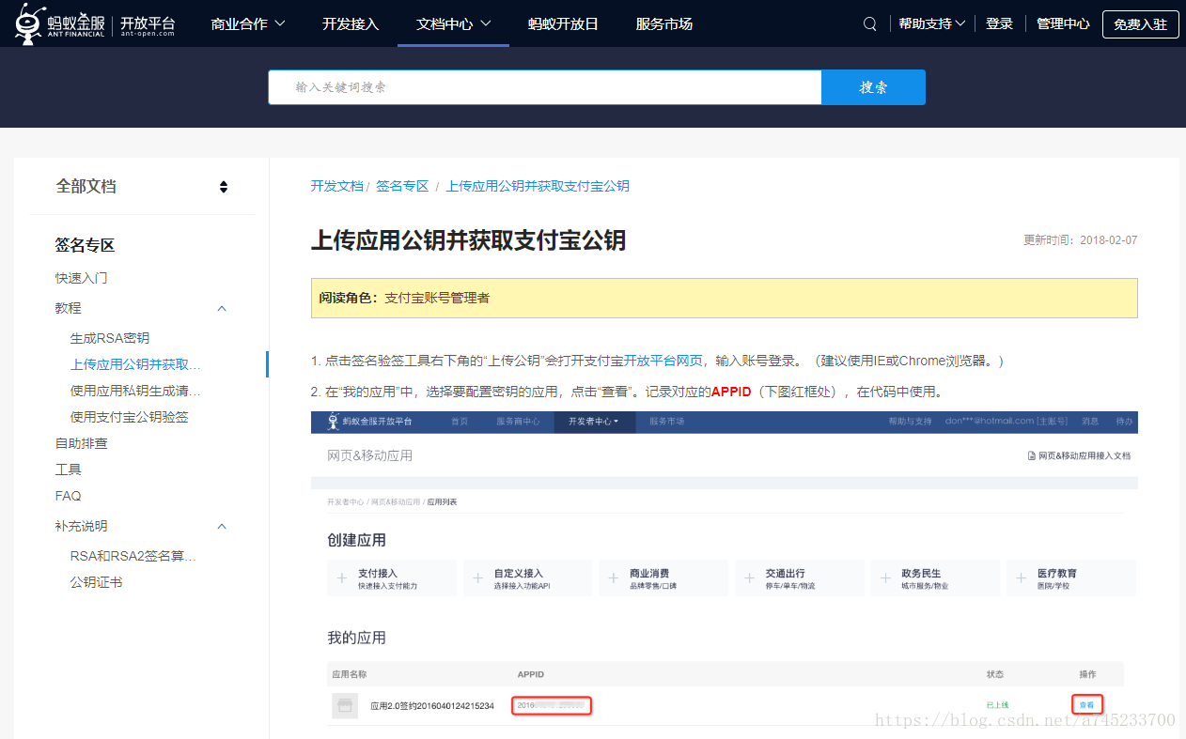This screenshot has width=1186, height=739.
Task: Click the 登录 link
Action: [x=999, y=24]
